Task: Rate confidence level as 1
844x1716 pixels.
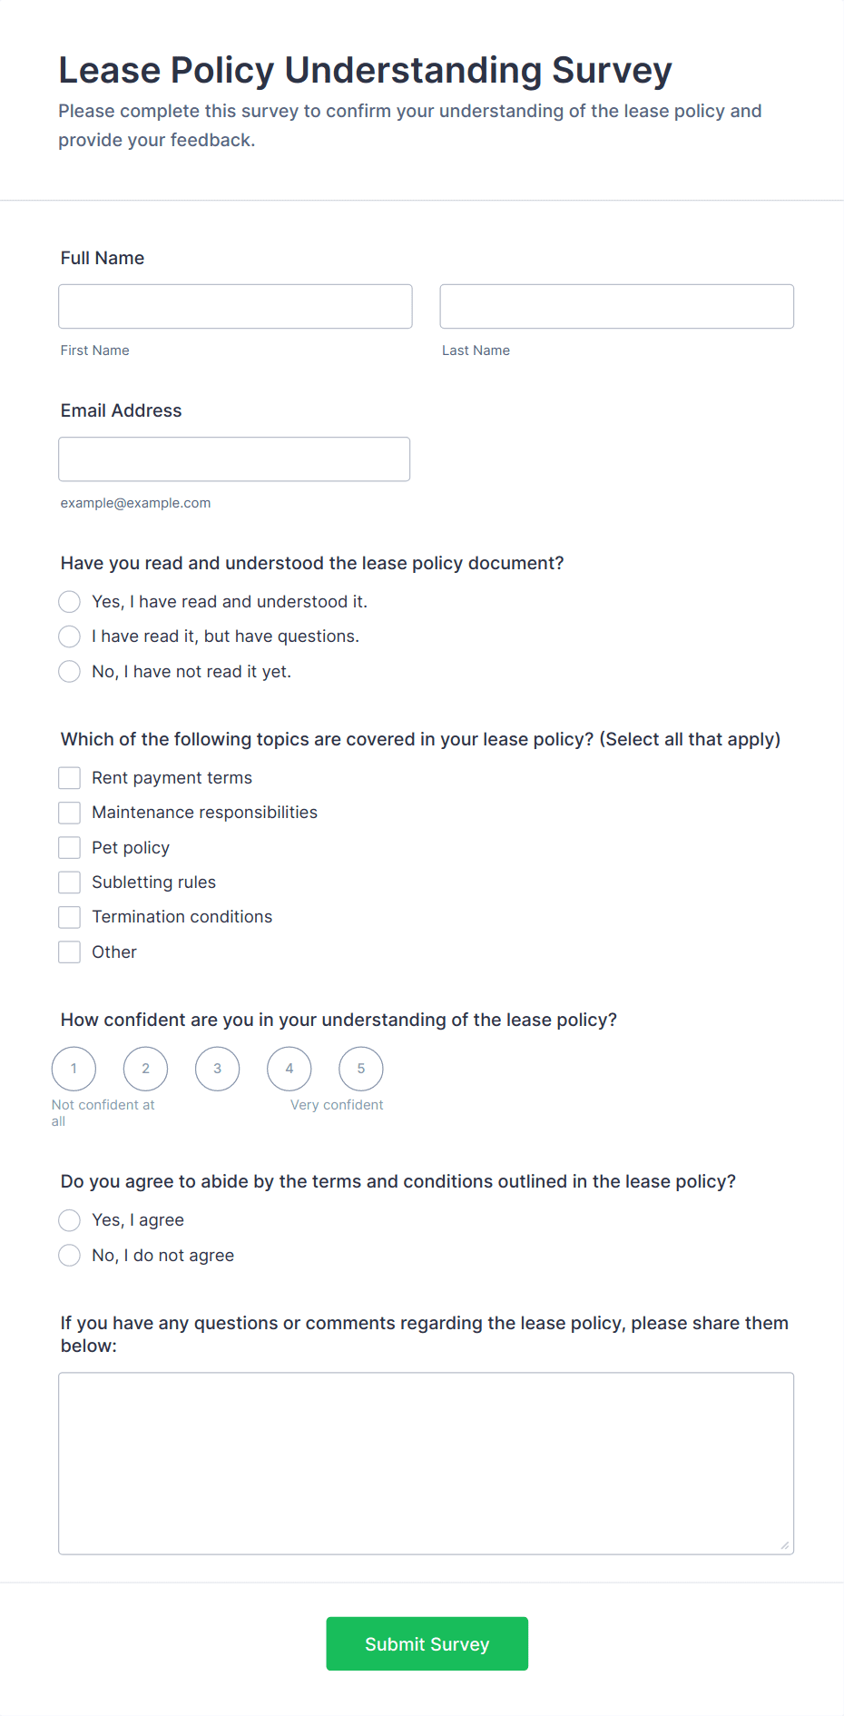Action: point(74,1069)
